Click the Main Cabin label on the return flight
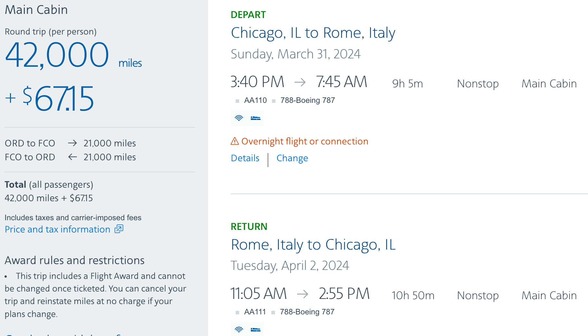This screenshot has width=588, height=336. 549,295
